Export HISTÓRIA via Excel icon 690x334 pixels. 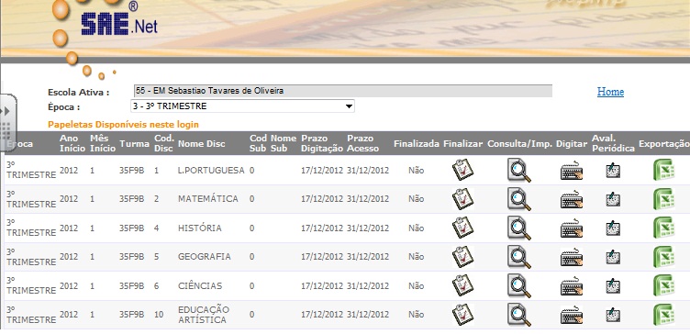click(663, 228)
